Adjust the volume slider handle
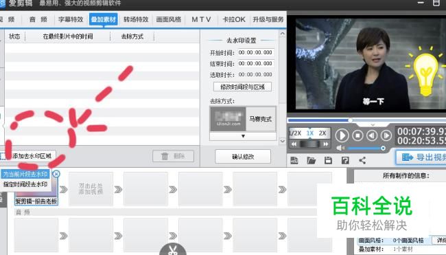The width and height of the screenshot is (446, 255). pyautogui.click(x=383, y=148)
